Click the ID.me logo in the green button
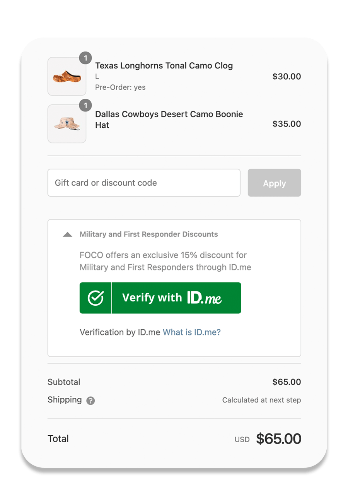348x503 pixels. 204,298
